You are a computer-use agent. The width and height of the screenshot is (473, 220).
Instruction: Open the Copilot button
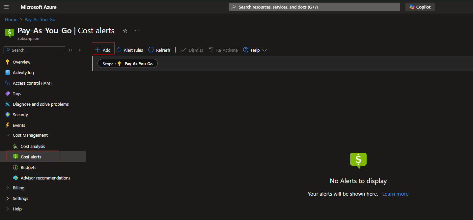pyautogui.click(x=420, y=7)
